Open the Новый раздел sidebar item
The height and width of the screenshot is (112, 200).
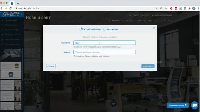[11, 20]
